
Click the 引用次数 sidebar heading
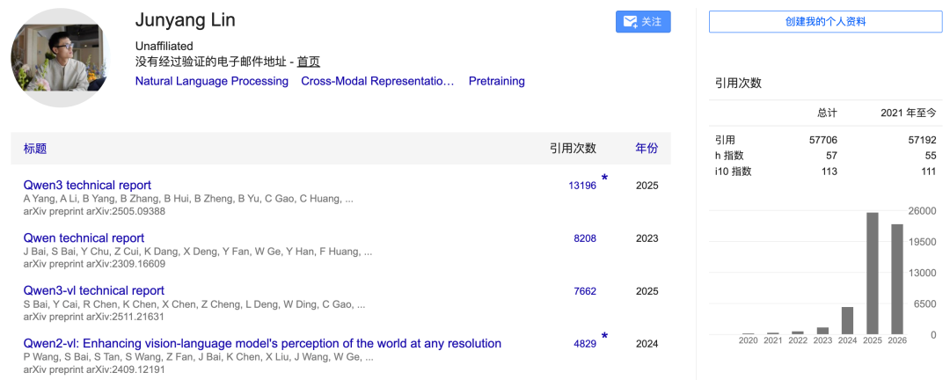point(738,84)
